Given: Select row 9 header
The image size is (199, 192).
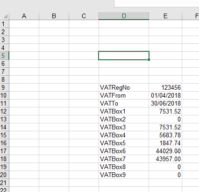Looking at the screenshot, I should click(x=5, y=87).
